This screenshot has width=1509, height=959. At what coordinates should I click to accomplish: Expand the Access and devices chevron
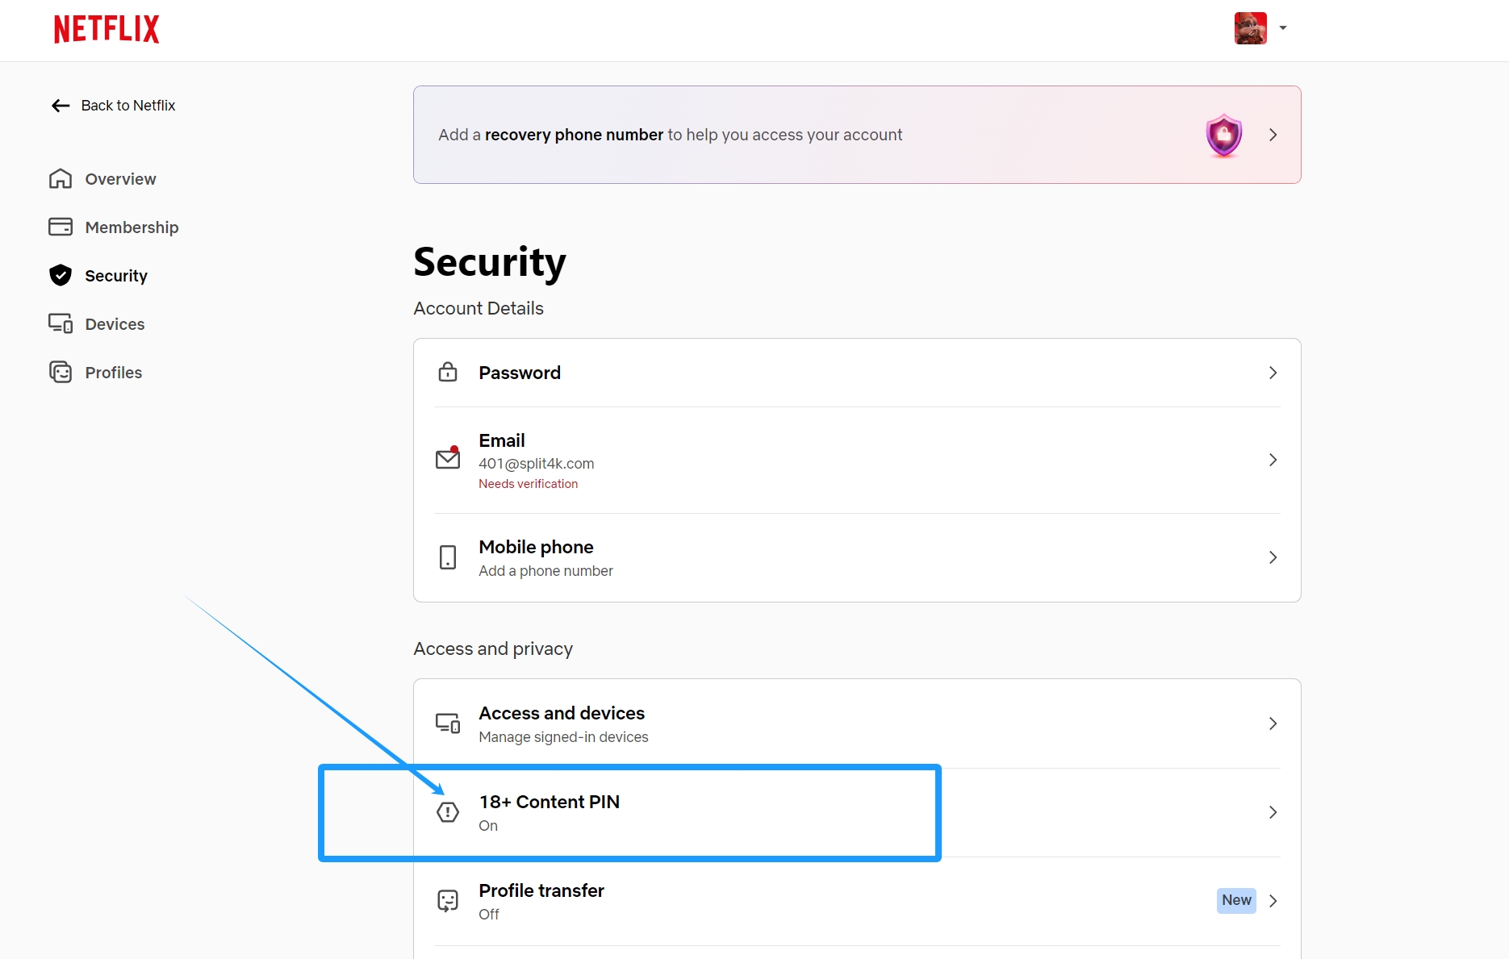(x=1273, y=723)
